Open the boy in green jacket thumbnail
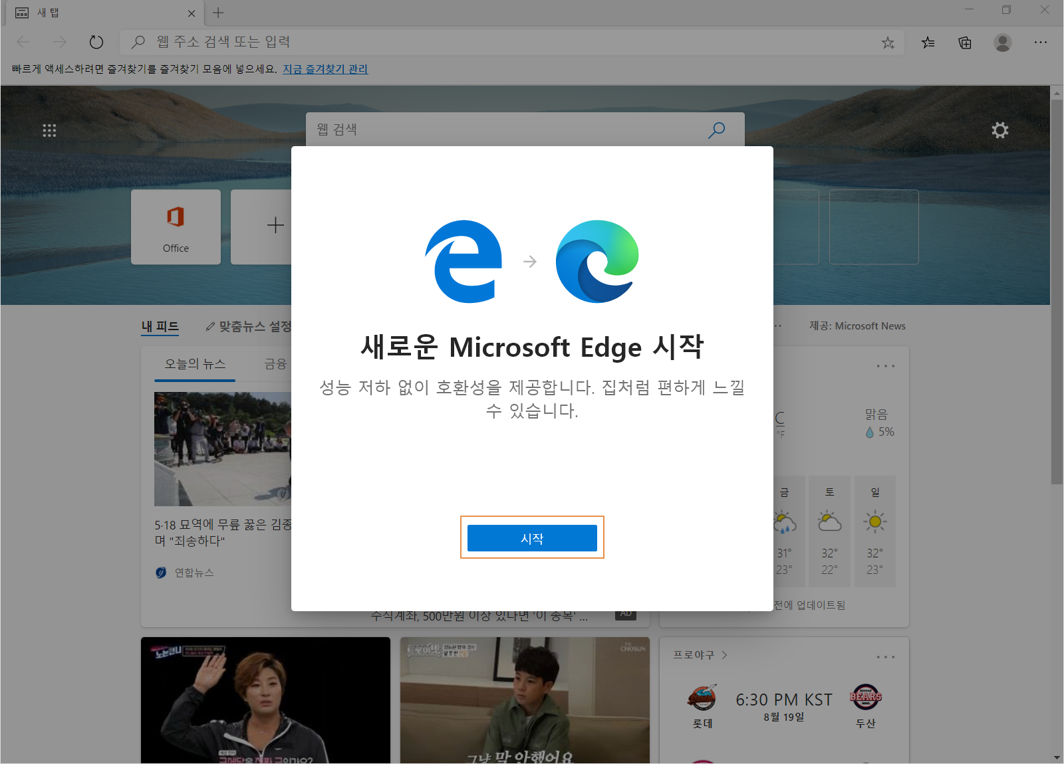This screenshot has height=764, width=1064. coord(525,700)
